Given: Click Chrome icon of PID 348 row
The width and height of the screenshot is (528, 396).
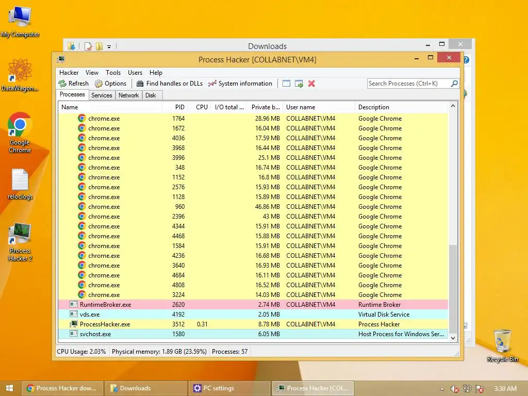Looking at the screenshot, I should click(x=81, y=167).
